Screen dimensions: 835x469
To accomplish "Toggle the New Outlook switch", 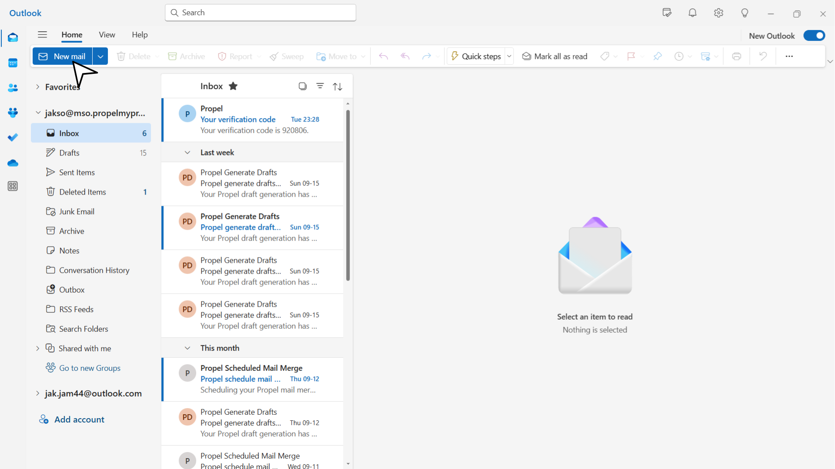I will [x=814, y=36].
